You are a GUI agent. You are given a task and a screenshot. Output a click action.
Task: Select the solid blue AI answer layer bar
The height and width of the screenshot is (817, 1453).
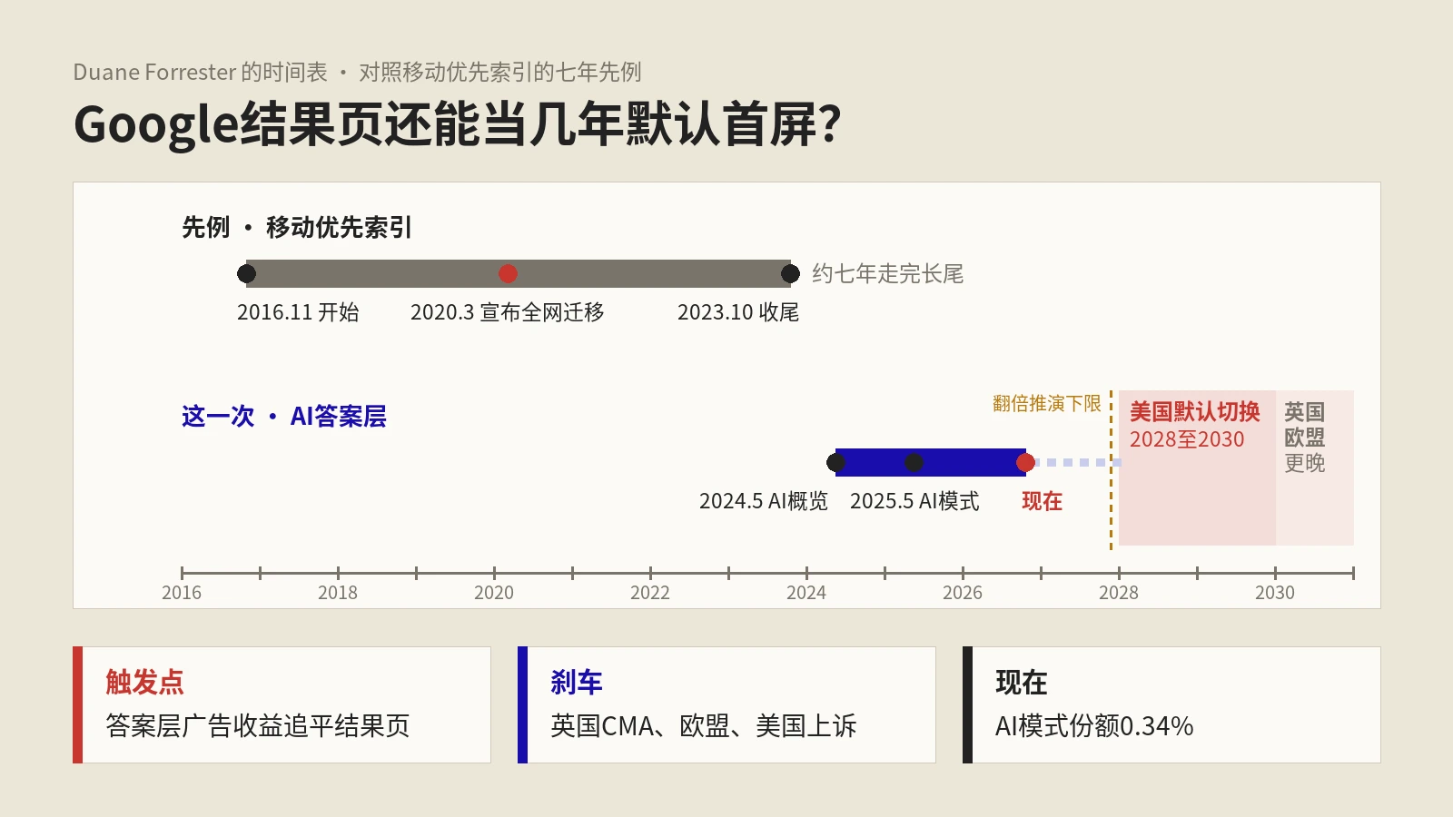[931, 463]
